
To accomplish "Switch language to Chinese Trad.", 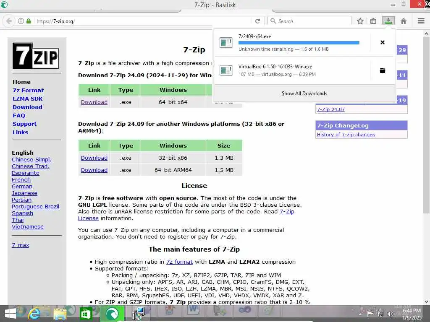I will coord(30,166).
